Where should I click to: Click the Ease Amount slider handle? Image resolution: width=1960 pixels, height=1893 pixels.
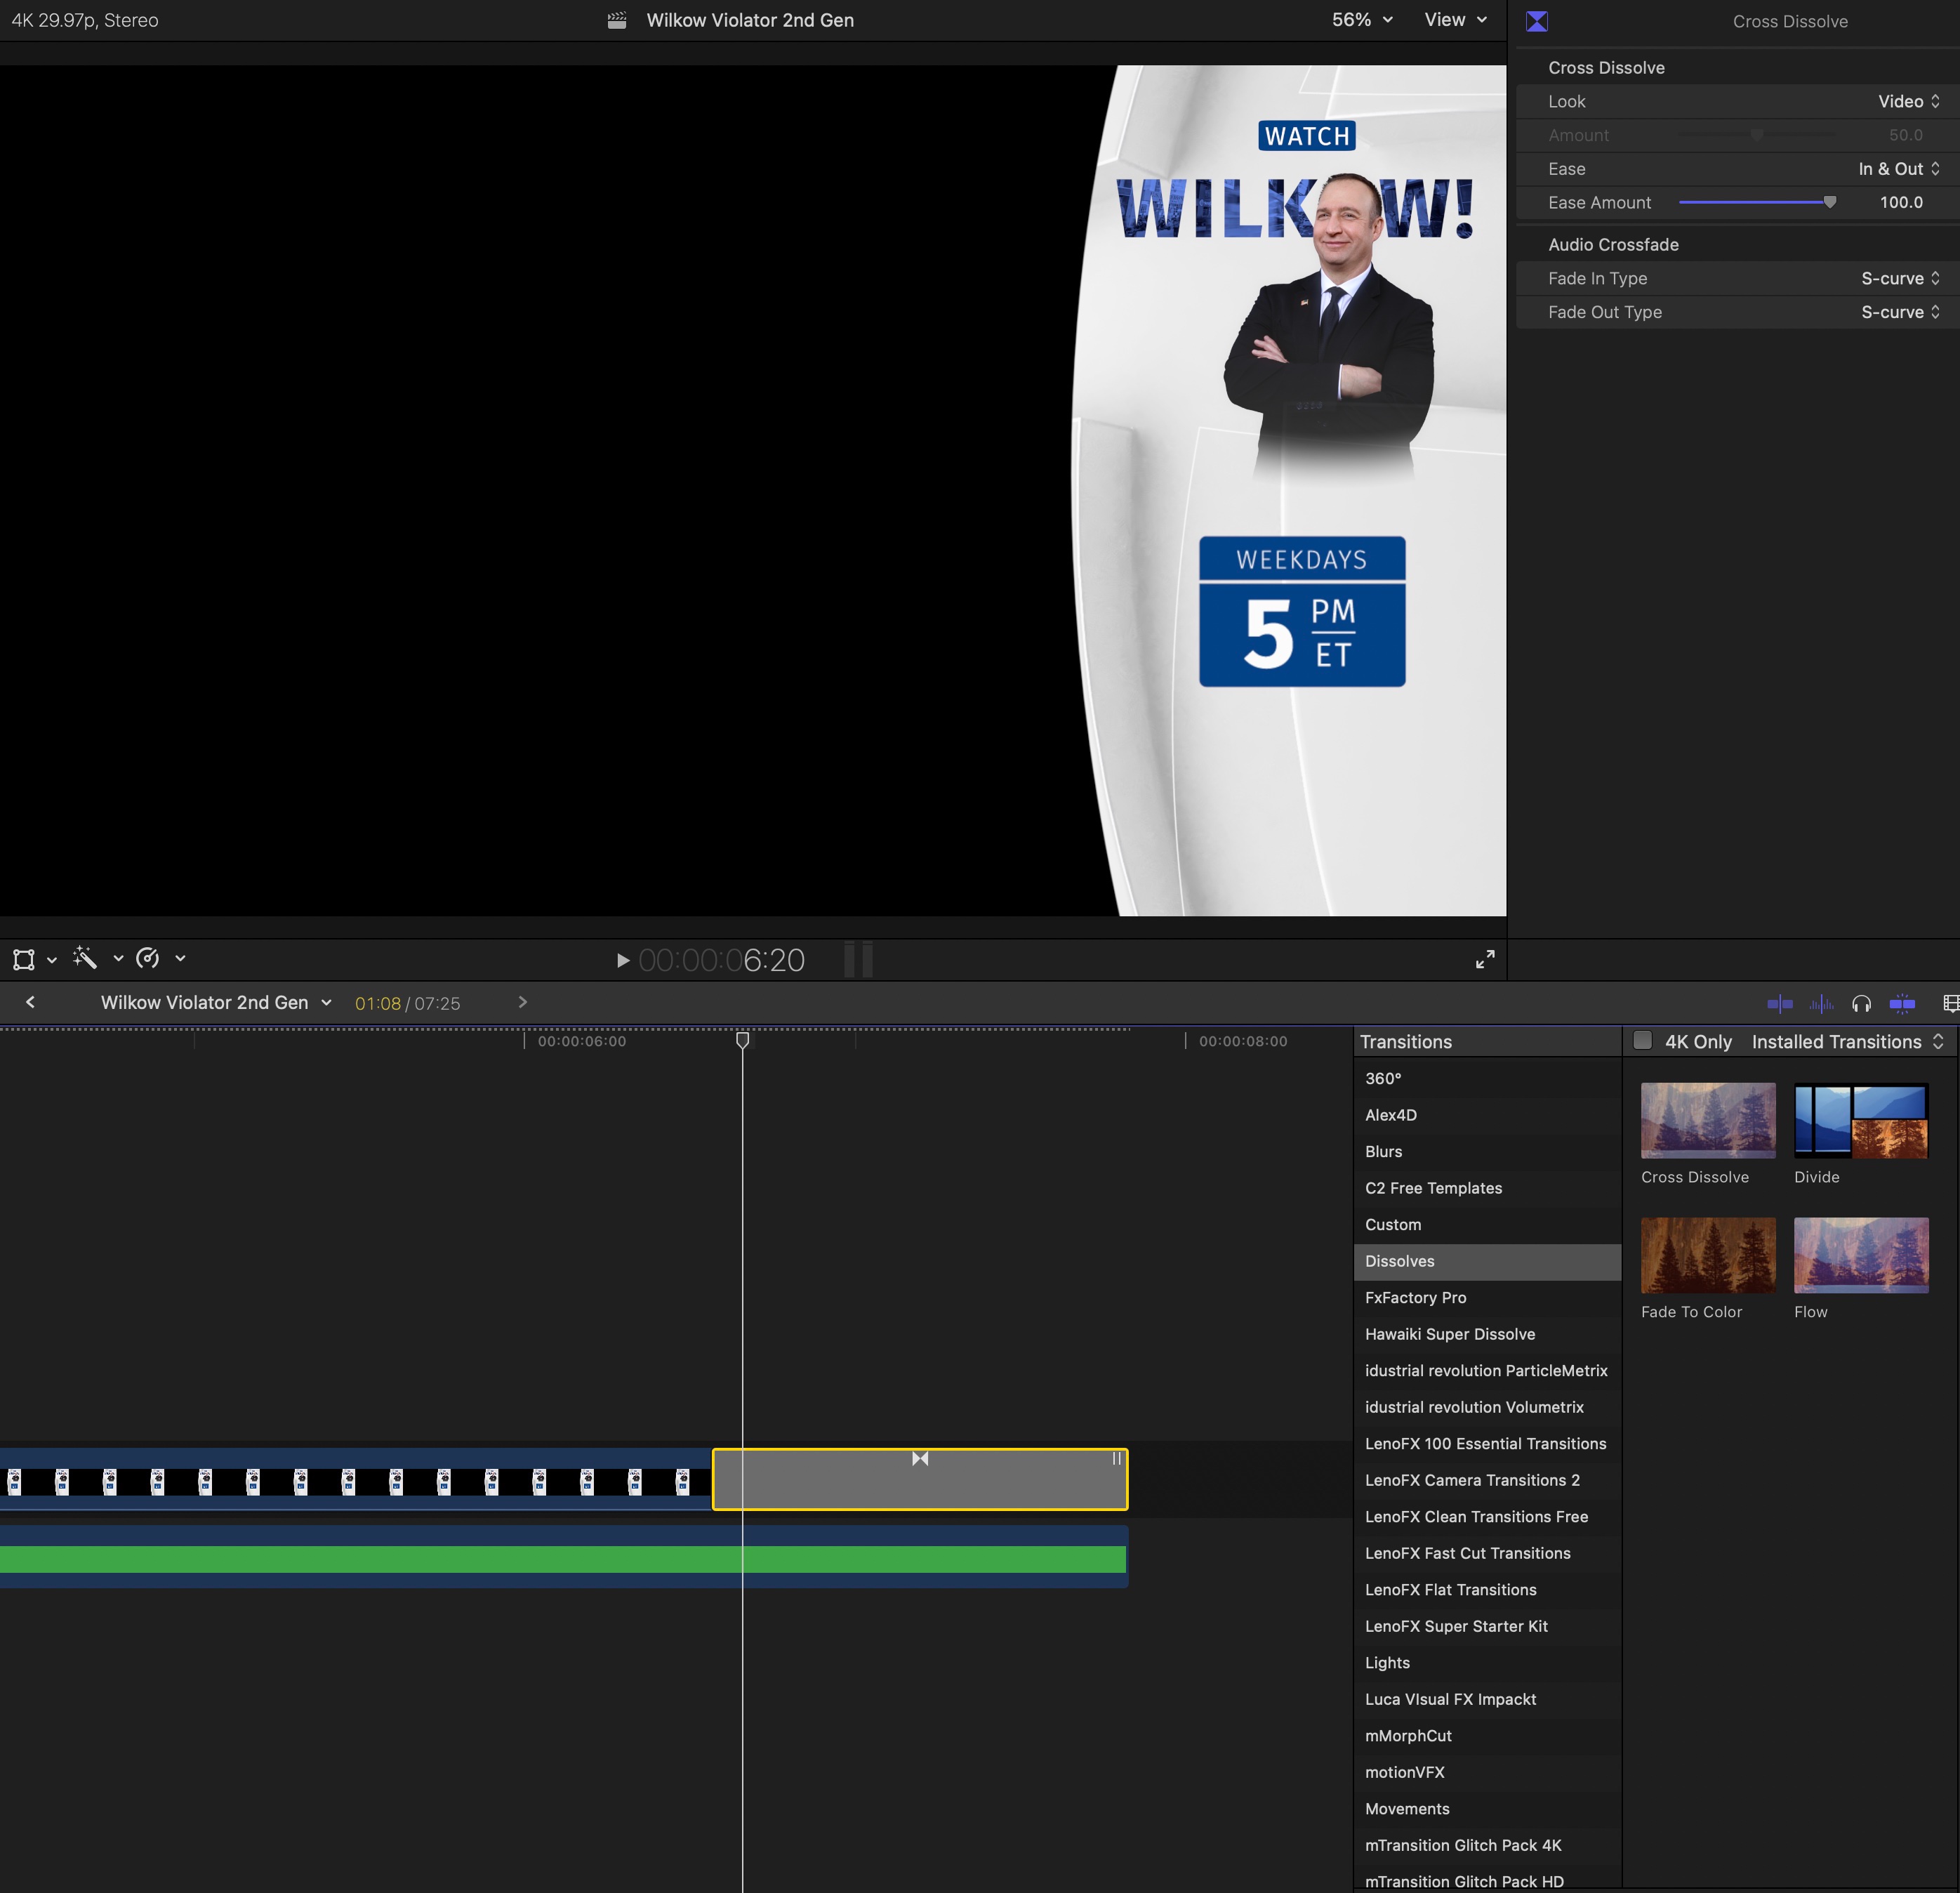1829,202
